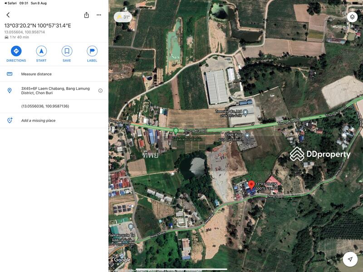Tap the back arrow in the panel
The image size is (363, 272).
coord(8,15)
